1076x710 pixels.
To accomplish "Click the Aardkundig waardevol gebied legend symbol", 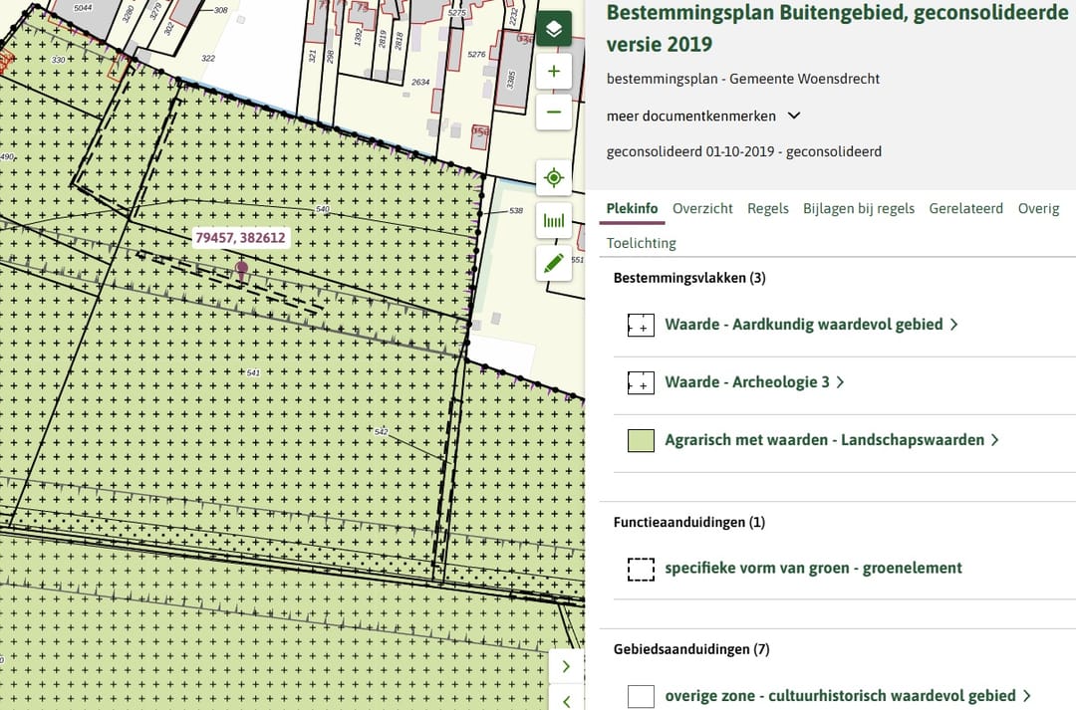I will tap(641, 325).
